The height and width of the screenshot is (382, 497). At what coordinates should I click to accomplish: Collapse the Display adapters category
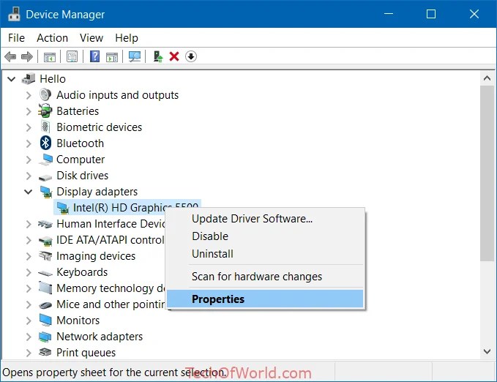click(x=29, y=192)
